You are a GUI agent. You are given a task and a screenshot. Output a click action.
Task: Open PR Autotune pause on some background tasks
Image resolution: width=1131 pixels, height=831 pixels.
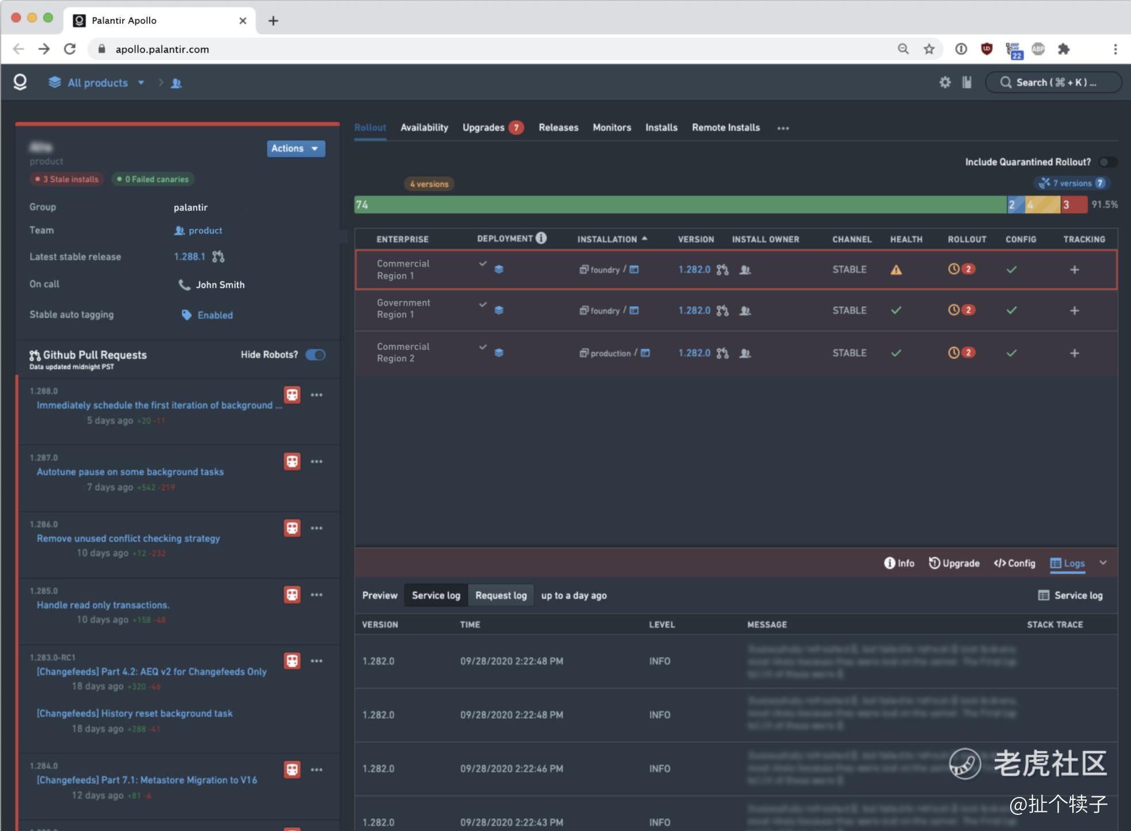(130, 472)
